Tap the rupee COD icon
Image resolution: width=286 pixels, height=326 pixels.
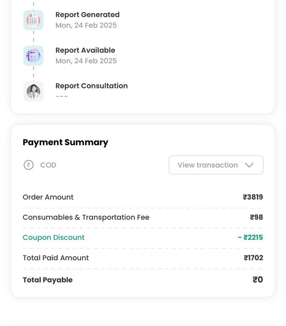pyautogui.click(x=28, y=165)
